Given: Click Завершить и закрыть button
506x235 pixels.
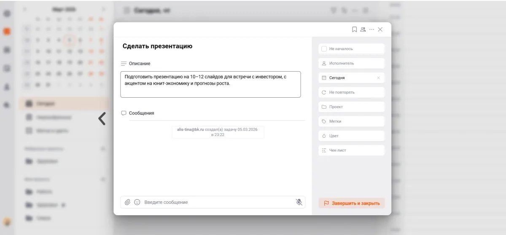Looking at the screenshot, I should tap(351, 203).
